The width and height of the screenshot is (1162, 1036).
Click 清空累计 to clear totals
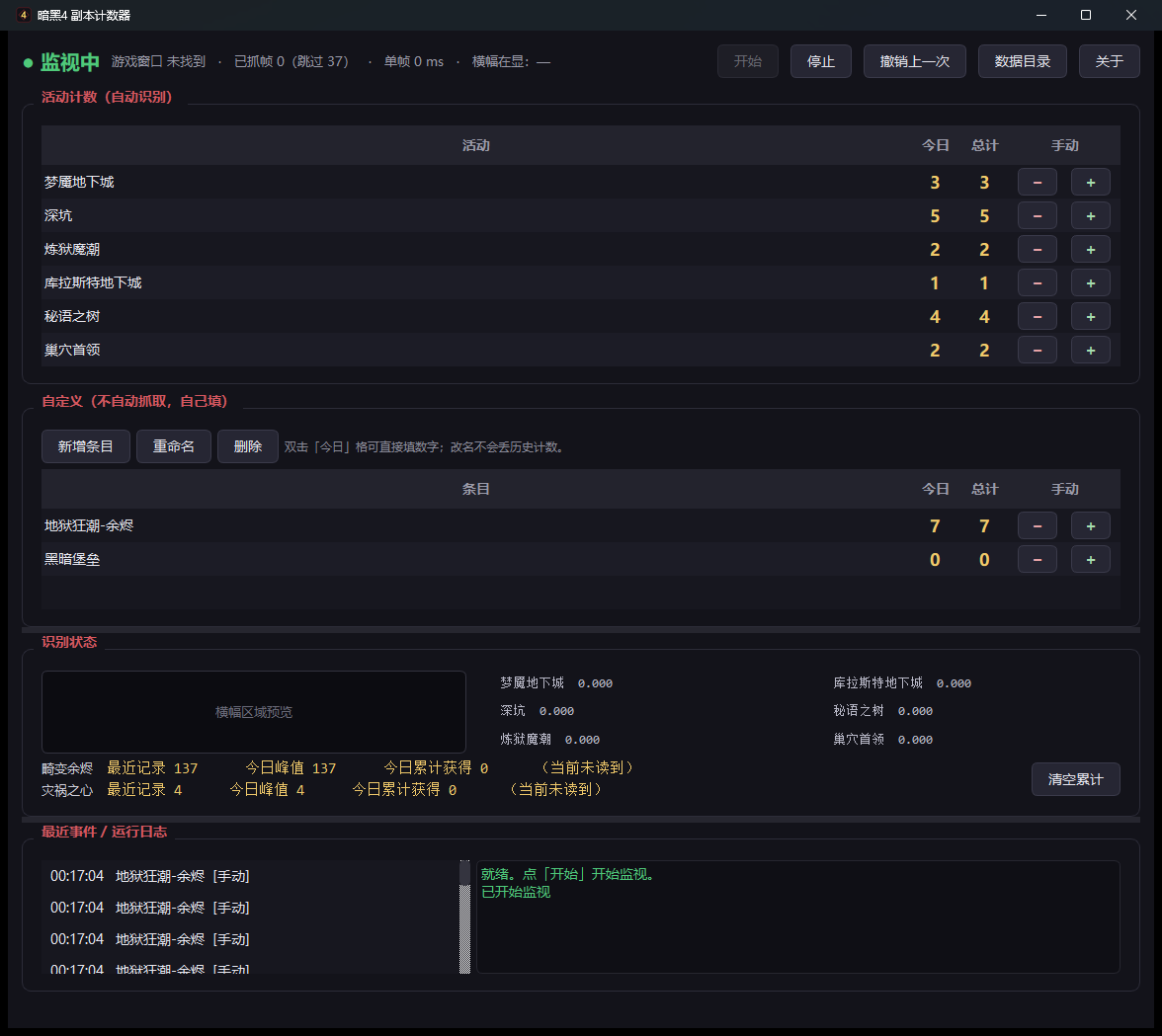click(1075, 779)
